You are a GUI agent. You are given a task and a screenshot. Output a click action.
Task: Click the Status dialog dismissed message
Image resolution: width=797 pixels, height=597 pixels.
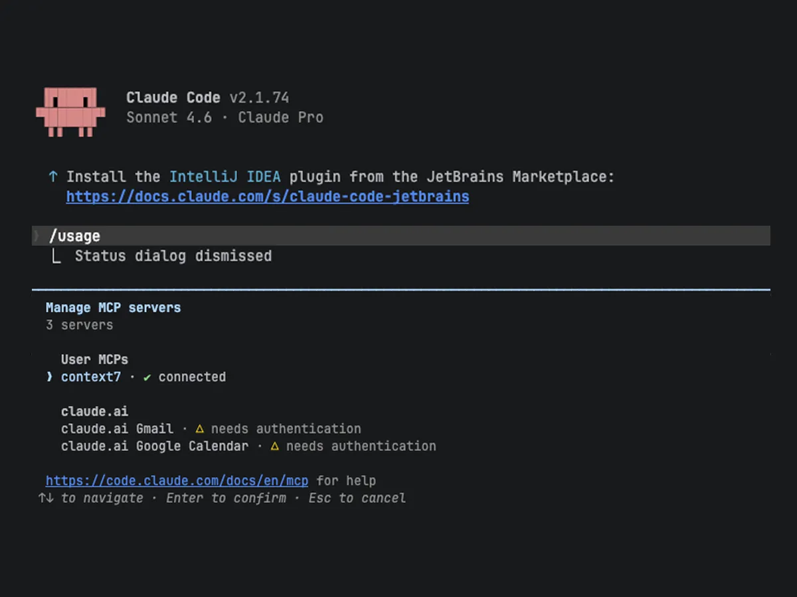click(173, 256)
